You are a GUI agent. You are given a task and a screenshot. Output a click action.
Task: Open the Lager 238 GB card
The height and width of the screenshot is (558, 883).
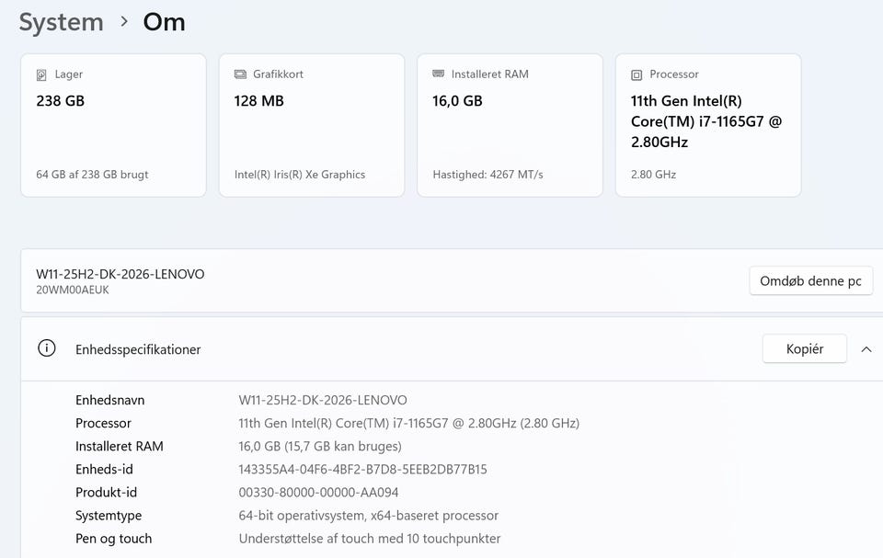click(113, 125)
